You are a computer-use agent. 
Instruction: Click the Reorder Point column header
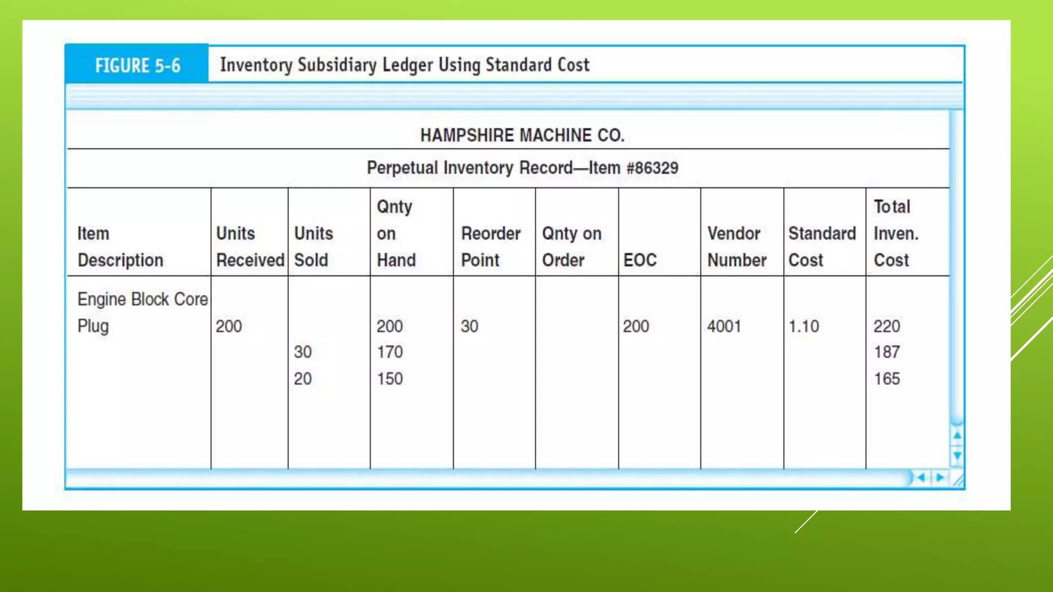(491, 247)
